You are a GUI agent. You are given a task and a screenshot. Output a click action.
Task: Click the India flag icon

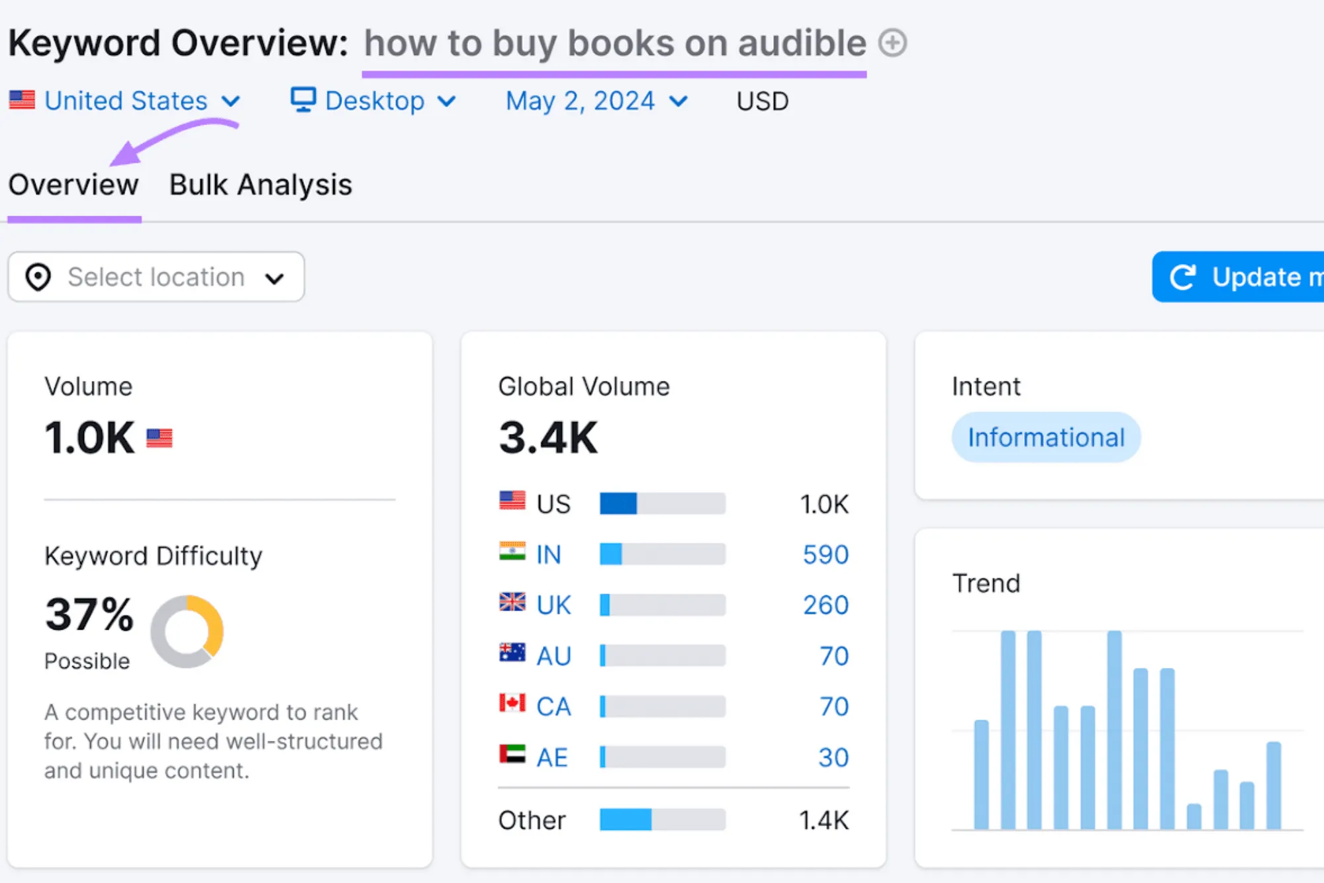[512, 552]
